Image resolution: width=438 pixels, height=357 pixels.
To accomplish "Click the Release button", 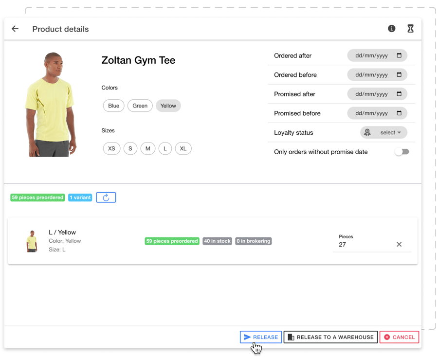I will click(x=261, y=337).
